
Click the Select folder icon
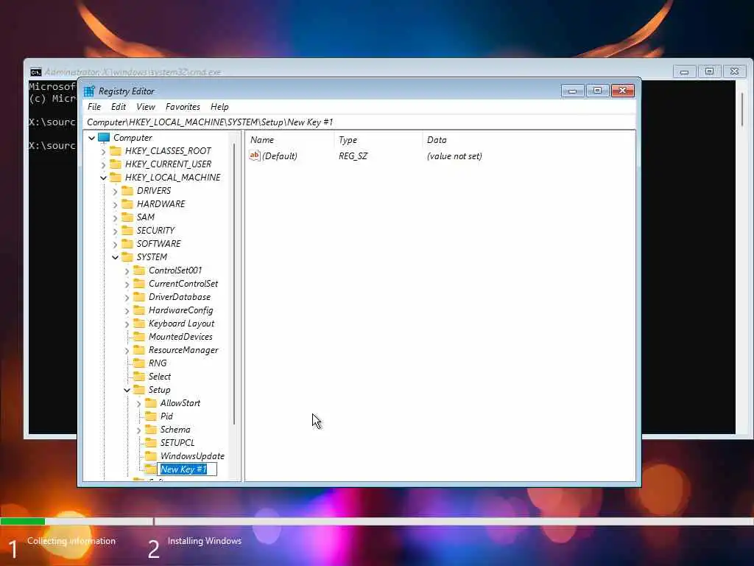pos(139,377)
